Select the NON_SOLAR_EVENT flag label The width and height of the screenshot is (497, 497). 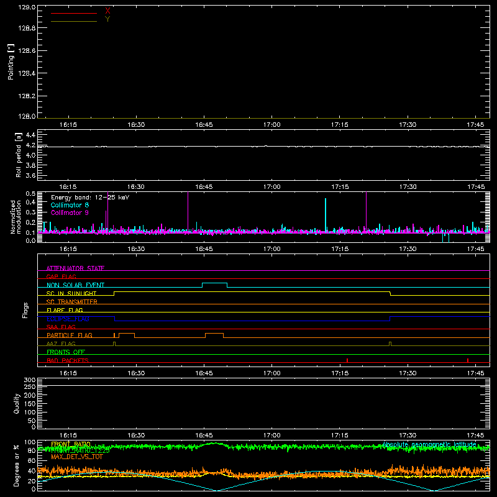(75, 285)
